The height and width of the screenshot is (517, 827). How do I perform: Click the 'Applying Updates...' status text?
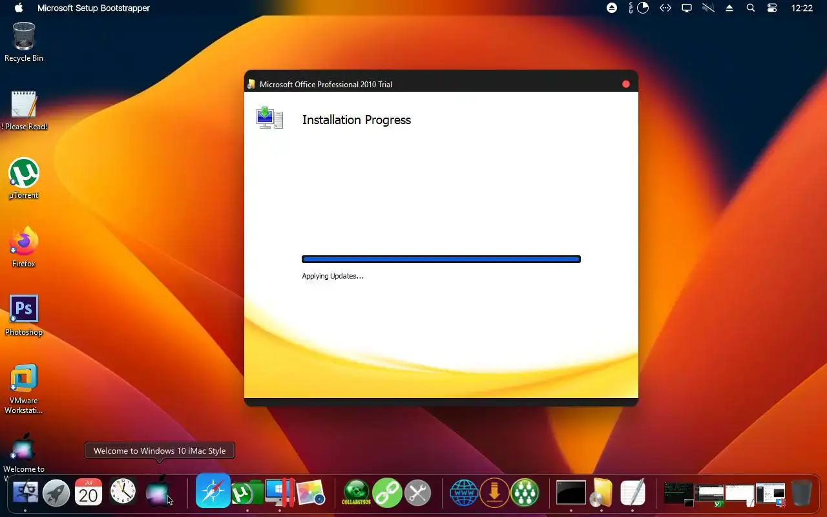pos(333,276)
